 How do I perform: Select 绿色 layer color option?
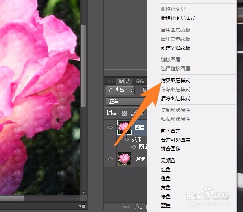166,197
